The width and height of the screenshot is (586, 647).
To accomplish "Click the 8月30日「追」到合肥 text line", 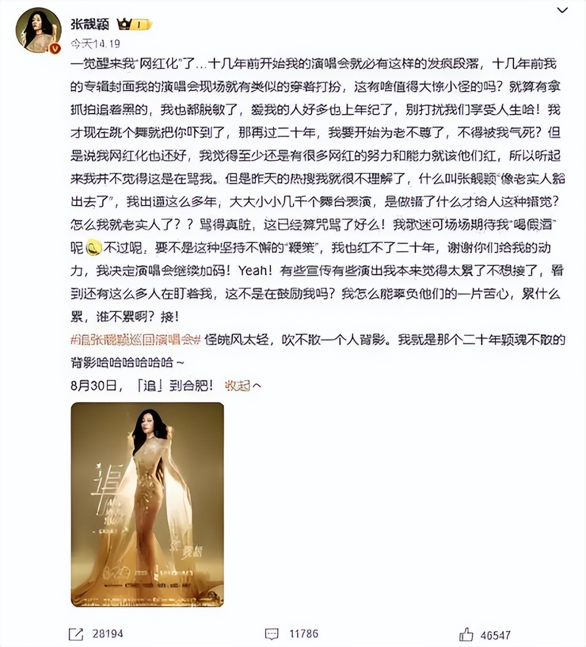I will [x=142, y=385].
